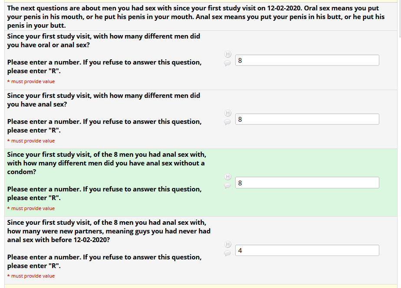Open comment balloon for oral or anal sex partners field
401x288 pixels.
point(227,63)
